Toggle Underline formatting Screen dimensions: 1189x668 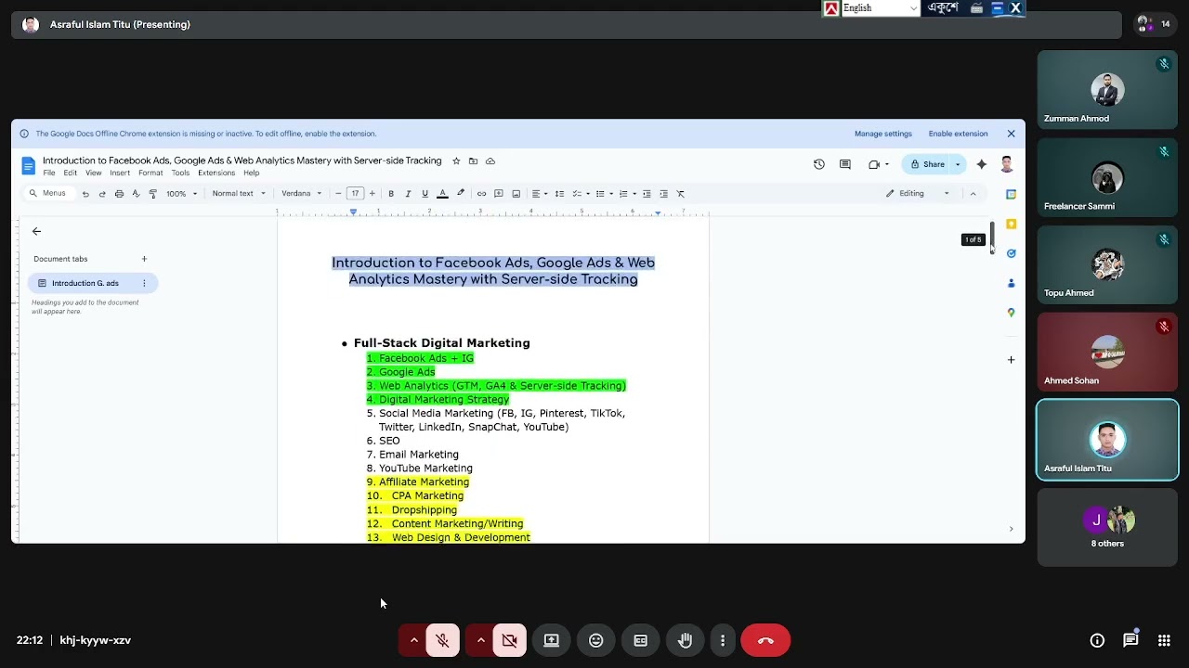[x=425, y=194]
